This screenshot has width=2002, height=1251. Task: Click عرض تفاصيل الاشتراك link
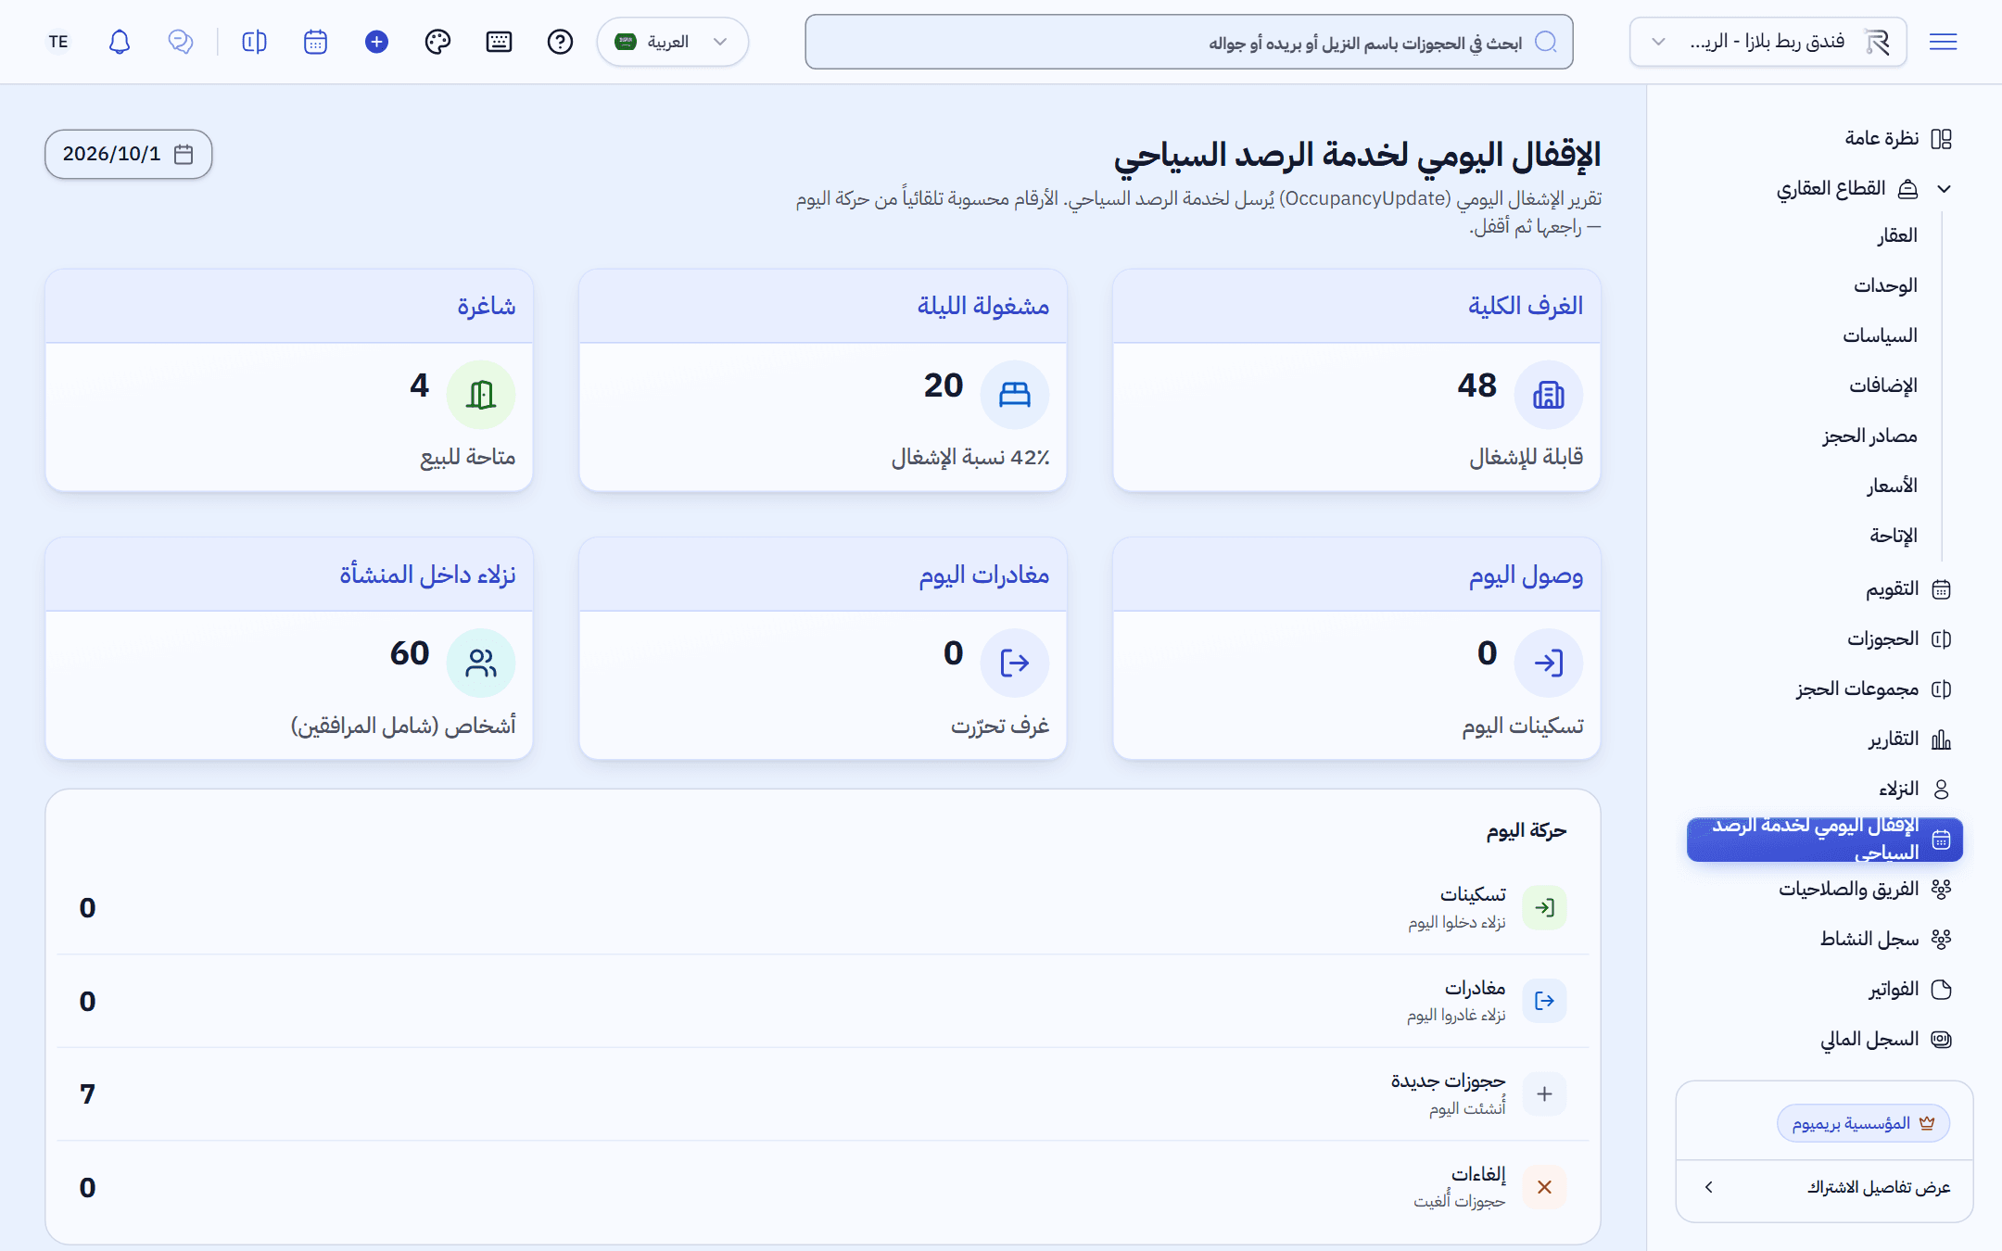1879,1187
